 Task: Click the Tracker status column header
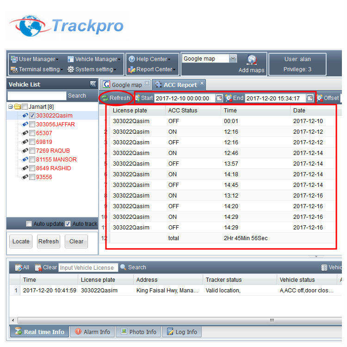(x=240, y=280)
